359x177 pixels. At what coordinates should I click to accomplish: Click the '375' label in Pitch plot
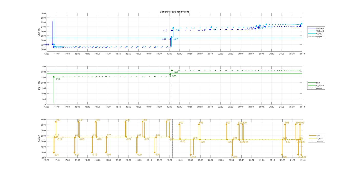(174, 76)
